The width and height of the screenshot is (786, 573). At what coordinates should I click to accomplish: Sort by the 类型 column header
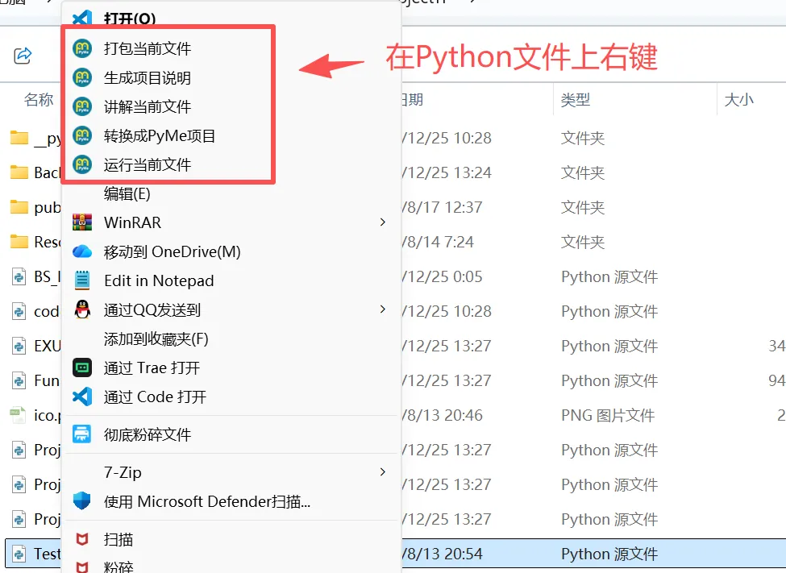575,99
